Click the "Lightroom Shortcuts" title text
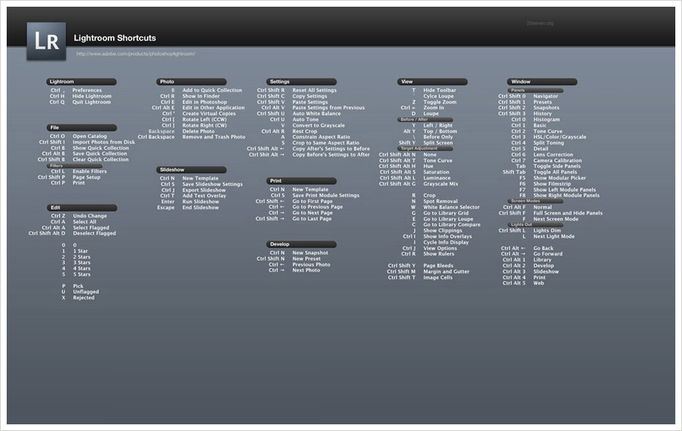682x431 pixels. click(x=115, y=38)
